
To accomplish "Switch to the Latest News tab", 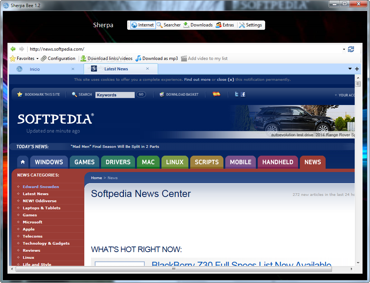I will click(116, 69).
